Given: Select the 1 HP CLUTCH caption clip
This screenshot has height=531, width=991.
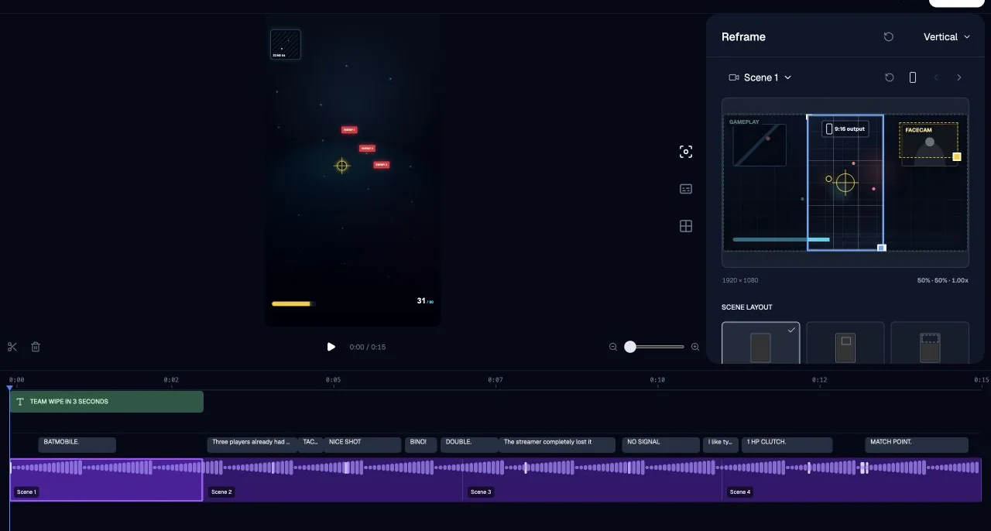Looking at the screenshot, I should pyautogui.click(x=787, y=444).
